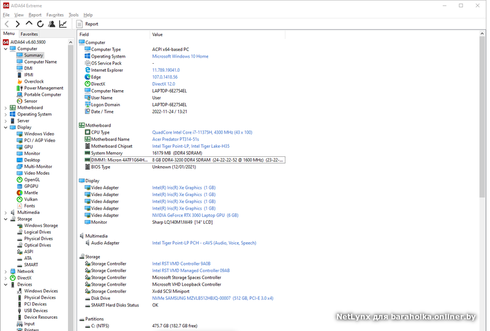490x331 pixels.
Task: Select Summary in the tree
Action: [34, 55]
